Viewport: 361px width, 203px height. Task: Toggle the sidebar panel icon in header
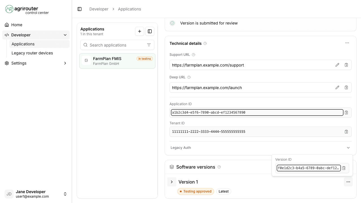[80, 9]
